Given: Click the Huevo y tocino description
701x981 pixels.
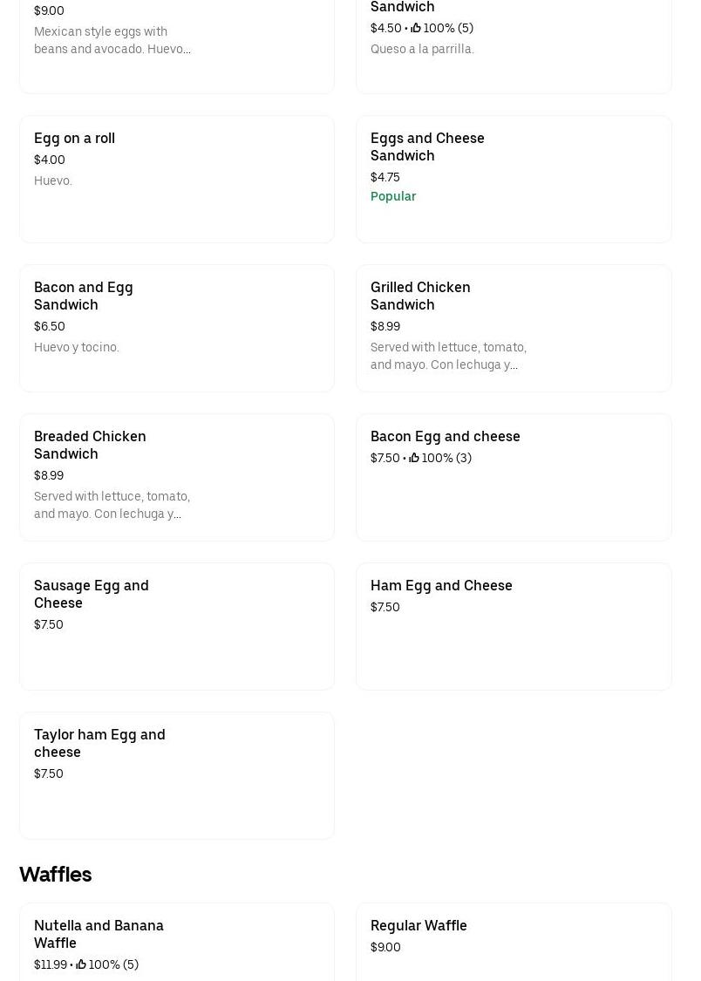Looking at the screenshot, I should [x=77, y=347].
